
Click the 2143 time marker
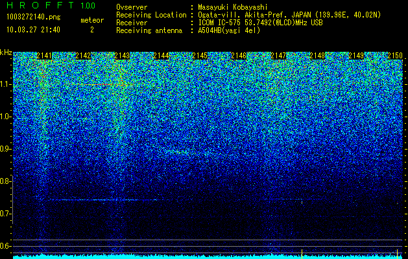coord(122,56)
